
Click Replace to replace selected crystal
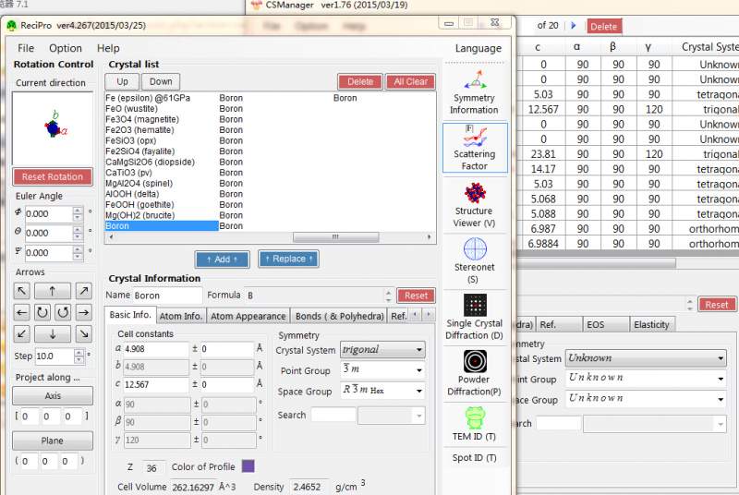(x=289, y=259)
